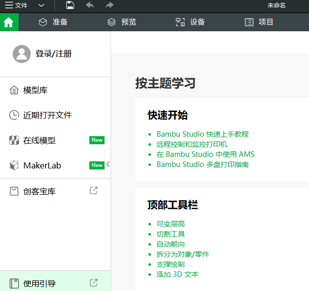Click the undo arrow icon
Viewport: 309px width, 291px height.
coord(90,6)
